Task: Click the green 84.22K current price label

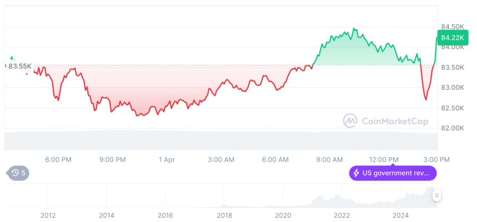Action: pos(452,38)
